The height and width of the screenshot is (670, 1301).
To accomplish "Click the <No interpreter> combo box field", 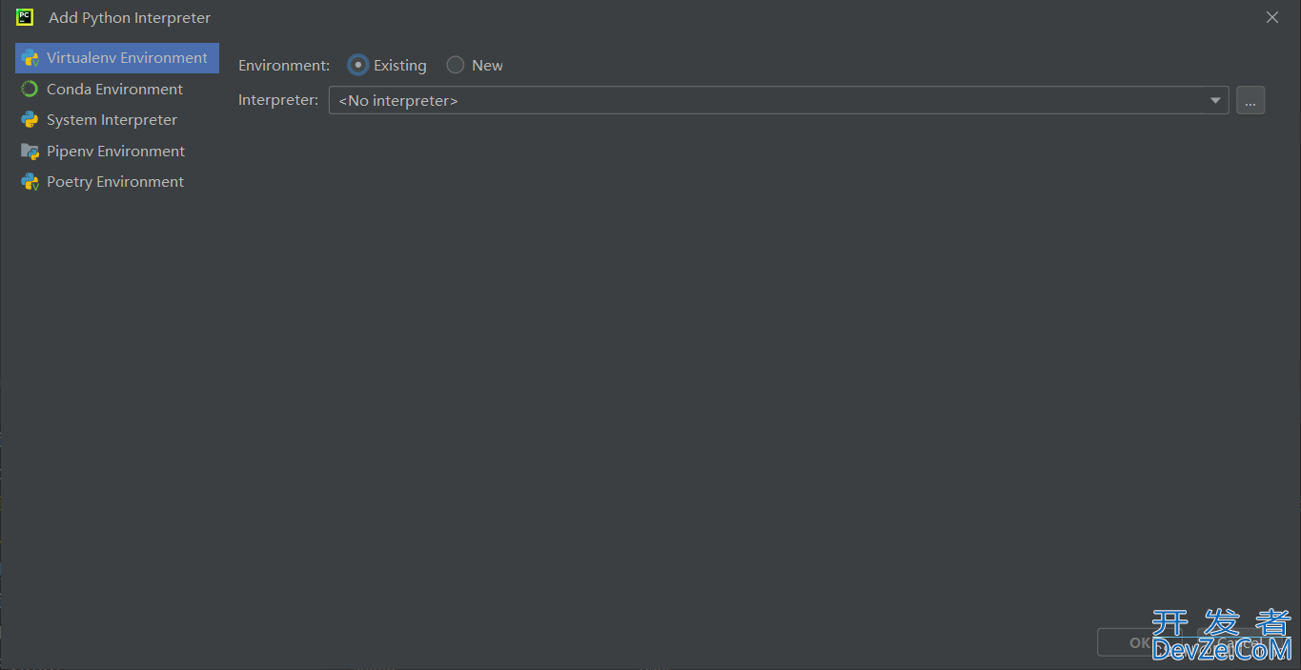I will (x=779, y=100).
